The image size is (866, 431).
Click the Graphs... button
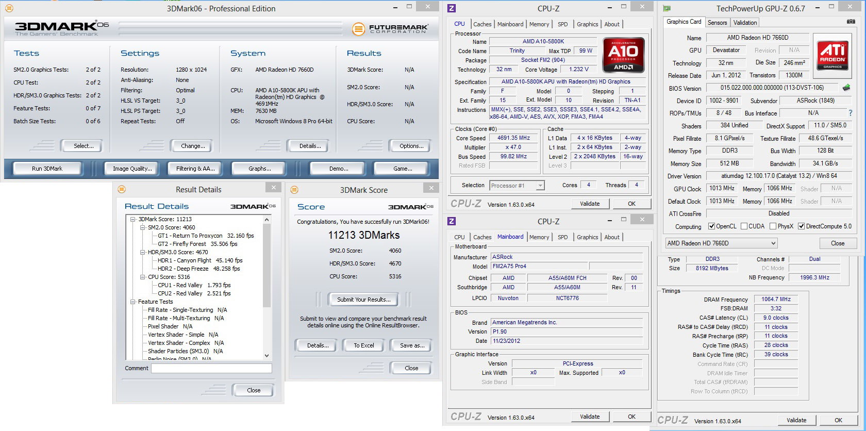[260, 169]
